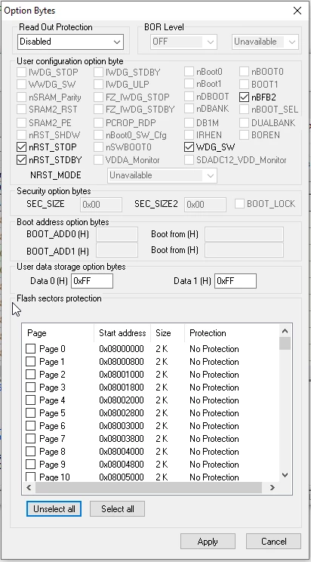Expand the BOR Level OFF dropdown
The image size is (311, 562).
click(x=183, y=42)
